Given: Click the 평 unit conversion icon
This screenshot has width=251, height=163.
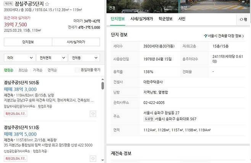Looking at the screenshot, I should point(242,19).
